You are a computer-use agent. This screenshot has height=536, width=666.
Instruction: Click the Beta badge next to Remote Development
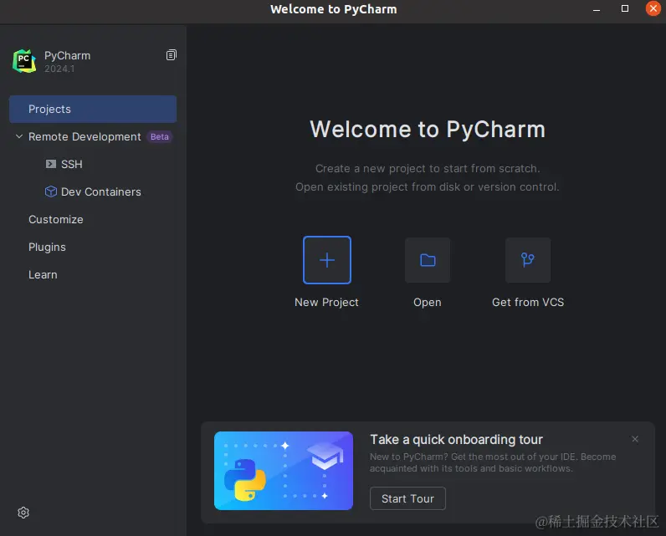160,136
